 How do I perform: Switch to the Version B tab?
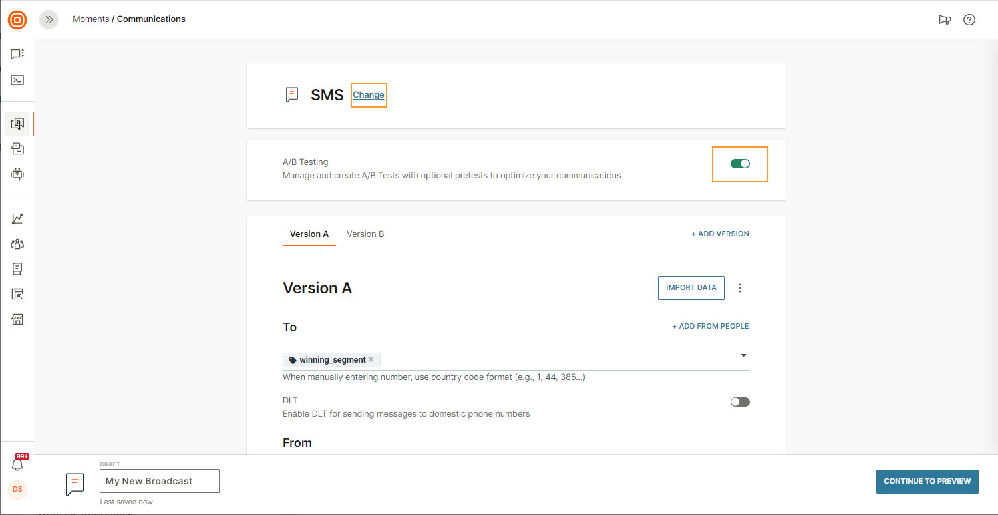(365, 234)
